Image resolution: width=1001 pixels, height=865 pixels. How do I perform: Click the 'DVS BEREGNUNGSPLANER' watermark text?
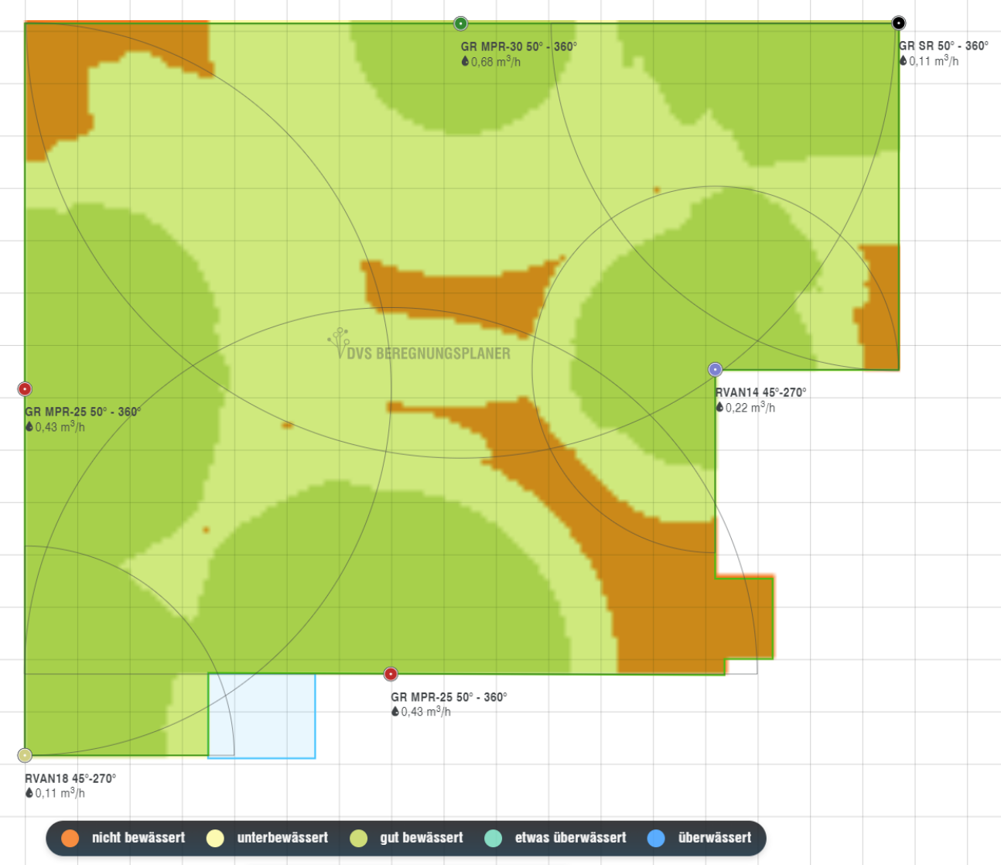point(429,354)
